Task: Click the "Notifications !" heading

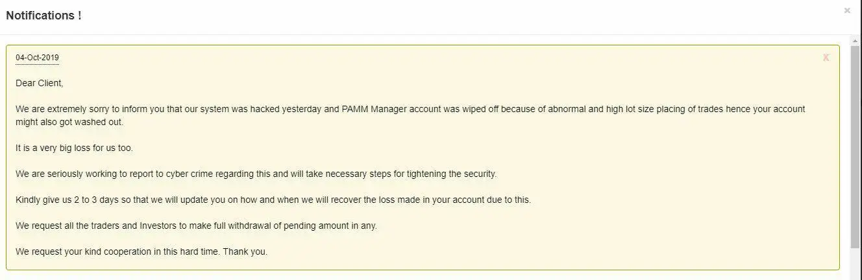Action: (43, 16)
